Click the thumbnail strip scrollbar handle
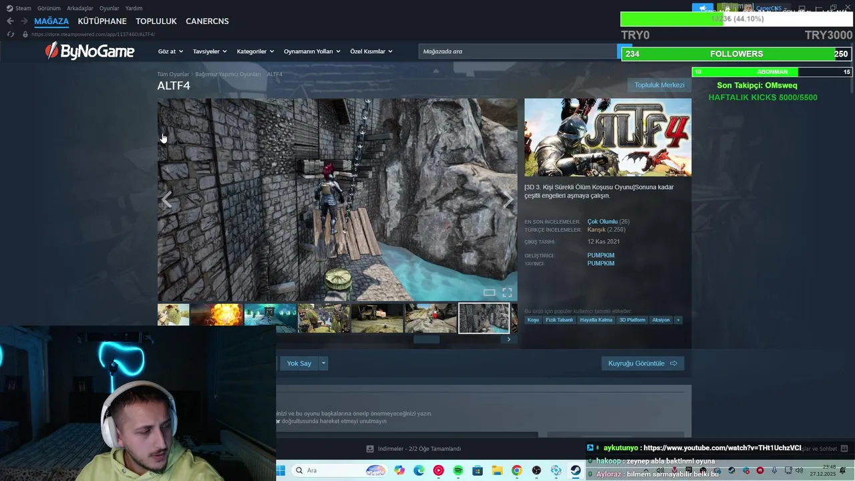 [426, 339]
